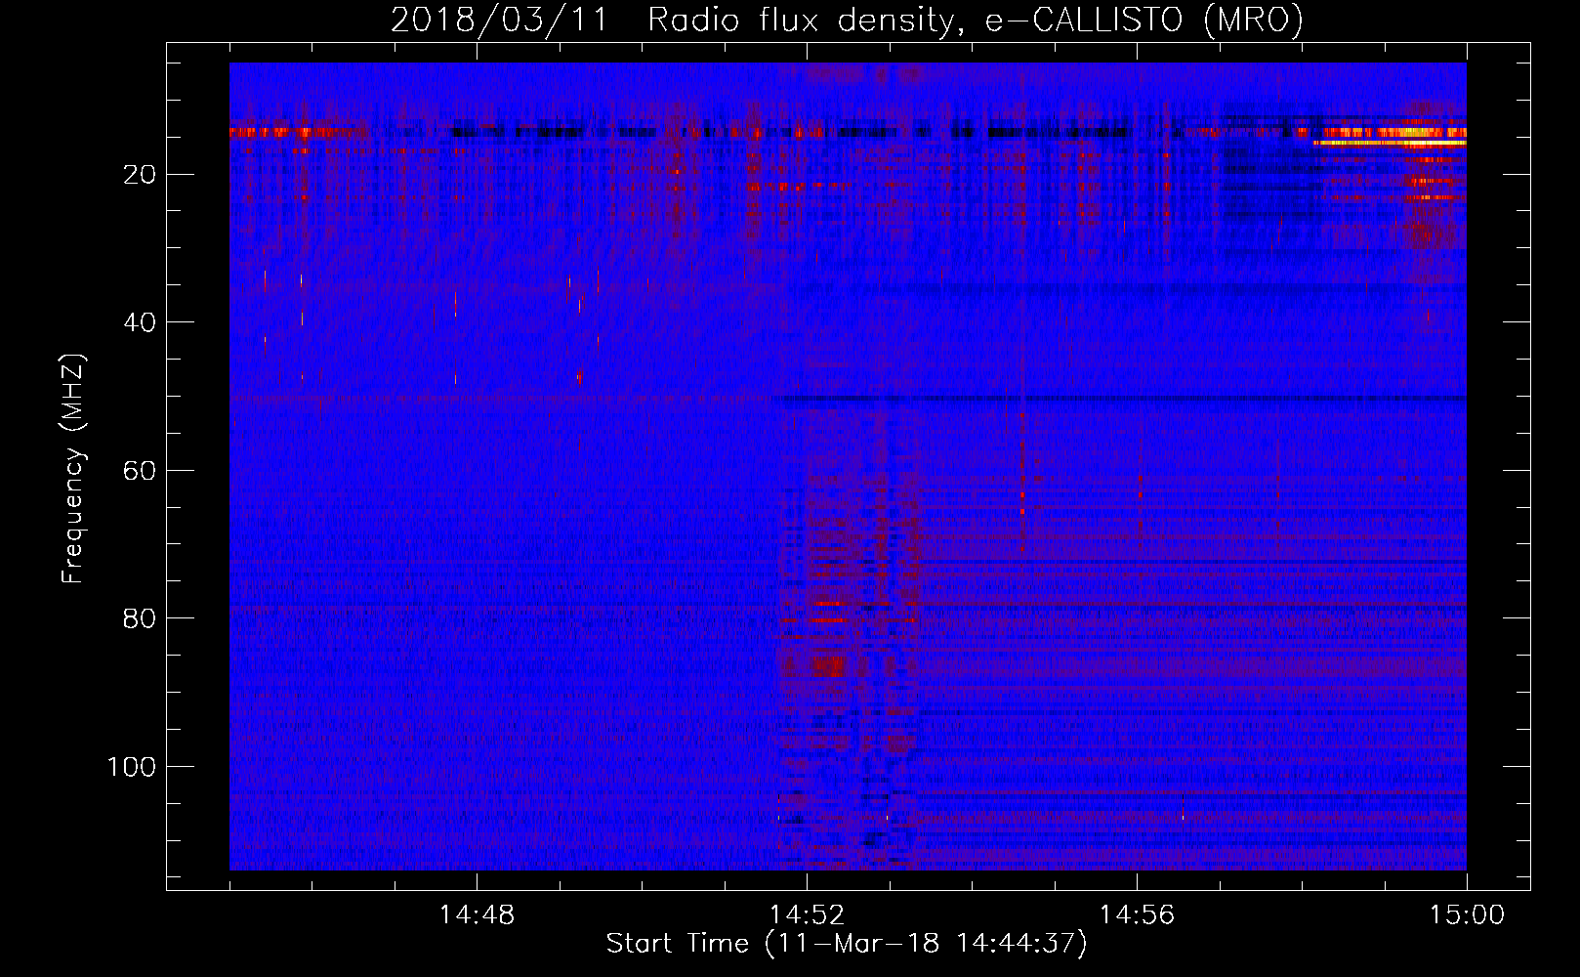Image resolution: width=1580 pixels, height=977 pixels.
Task: Click the 'Start Time (11-Mar-18 14:44:37)' label
Action: [x=847, y=944]
